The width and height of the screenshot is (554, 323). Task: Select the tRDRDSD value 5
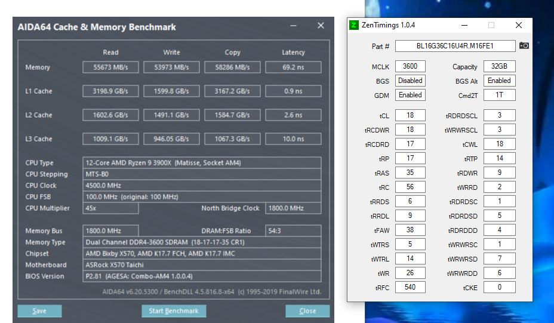click(499, 216)
